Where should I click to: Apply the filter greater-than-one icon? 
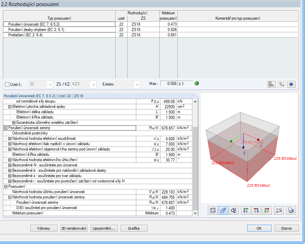tap(281, 84)
